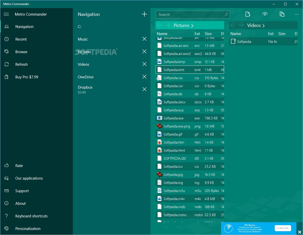Expand the Videos path chevron
This screenshot has width=303, height=235.
[x=264, y=26]
